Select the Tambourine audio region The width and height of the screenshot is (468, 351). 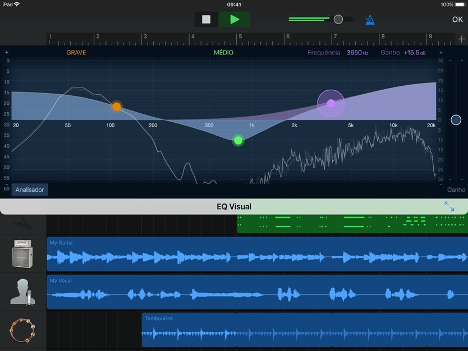(x=305, y=330)
